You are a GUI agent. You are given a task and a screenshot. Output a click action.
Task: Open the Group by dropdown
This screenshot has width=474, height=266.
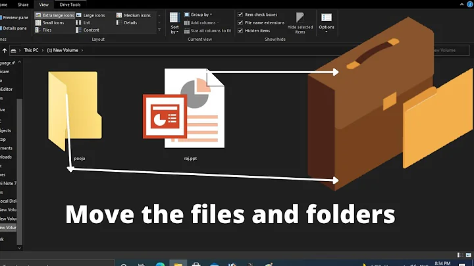[x=198, y=14]
